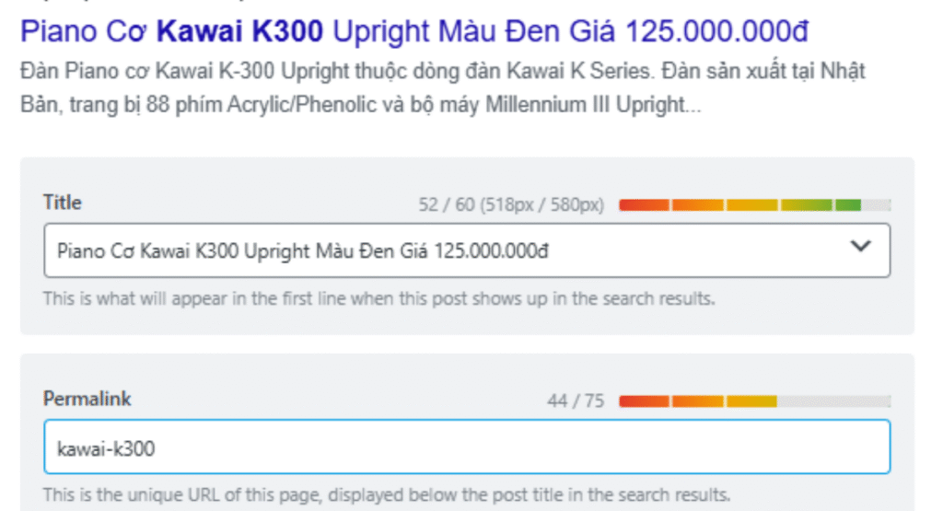
Task: Click the "Title" field label
Action: pyautogui.click(x=63, y=203)
